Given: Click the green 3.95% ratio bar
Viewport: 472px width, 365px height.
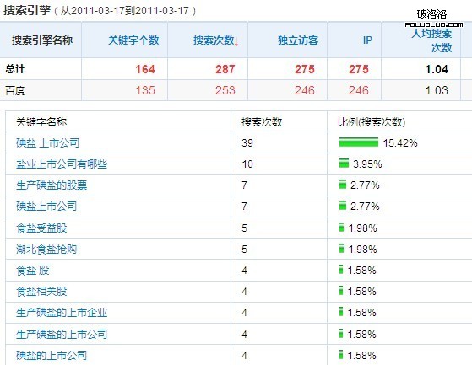Looking at the screenshot, I should (344, 164).
